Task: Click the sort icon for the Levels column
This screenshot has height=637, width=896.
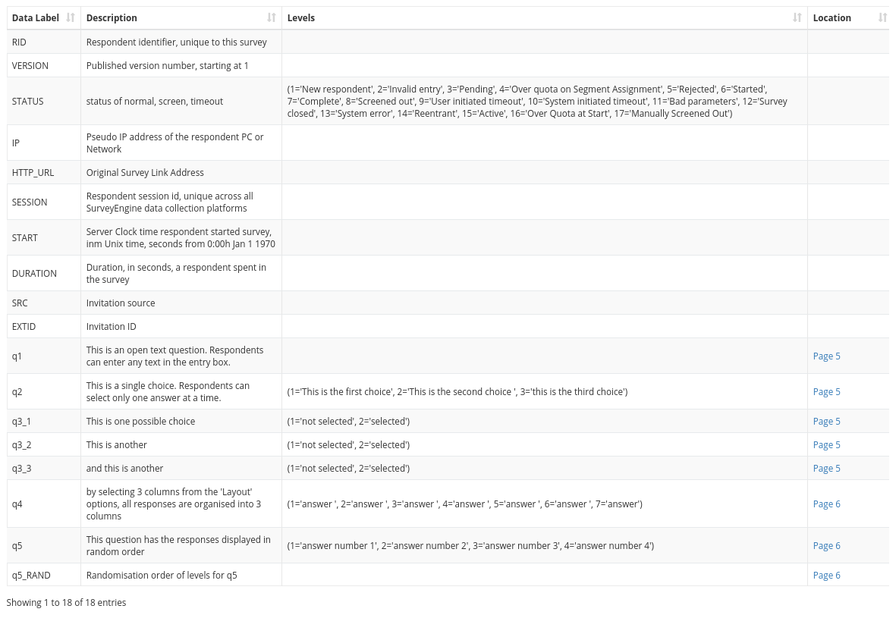Action: coord(797,17)
